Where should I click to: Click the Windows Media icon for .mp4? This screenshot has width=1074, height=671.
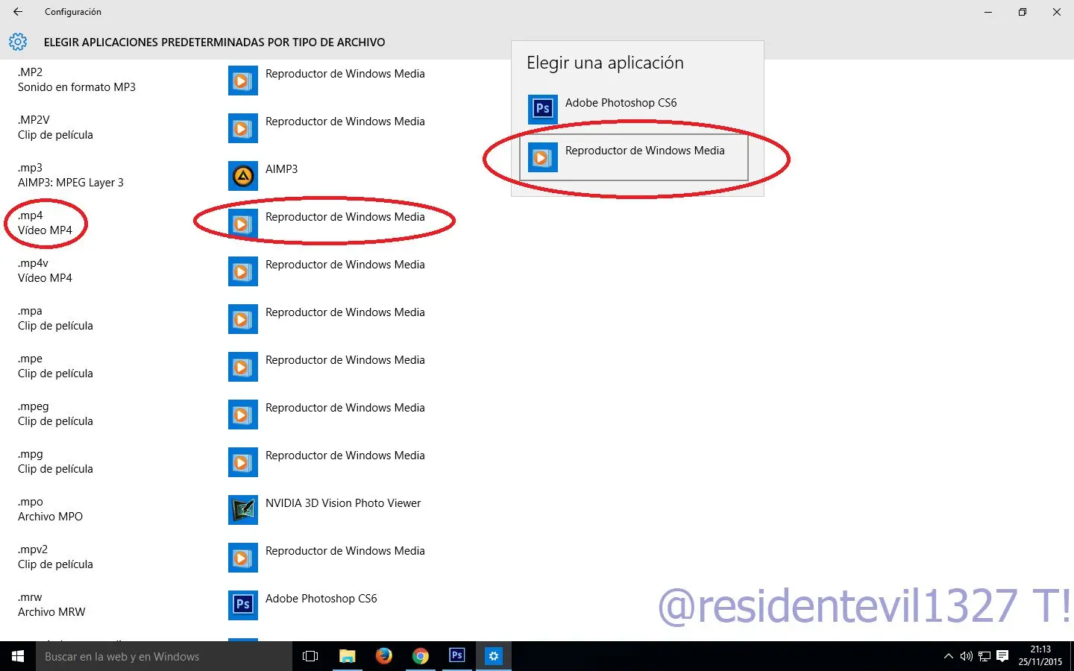pyautogui.click(x=243, y=224)
